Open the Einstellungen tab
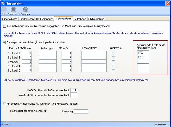This screenshot has width=171, height=127. tap(26, 19)
